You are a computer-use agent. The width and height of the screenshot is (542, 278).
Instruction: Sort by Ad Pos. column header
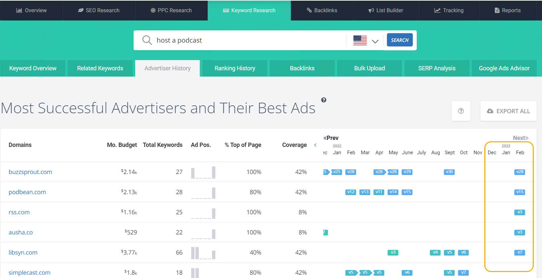coord(201,145)
